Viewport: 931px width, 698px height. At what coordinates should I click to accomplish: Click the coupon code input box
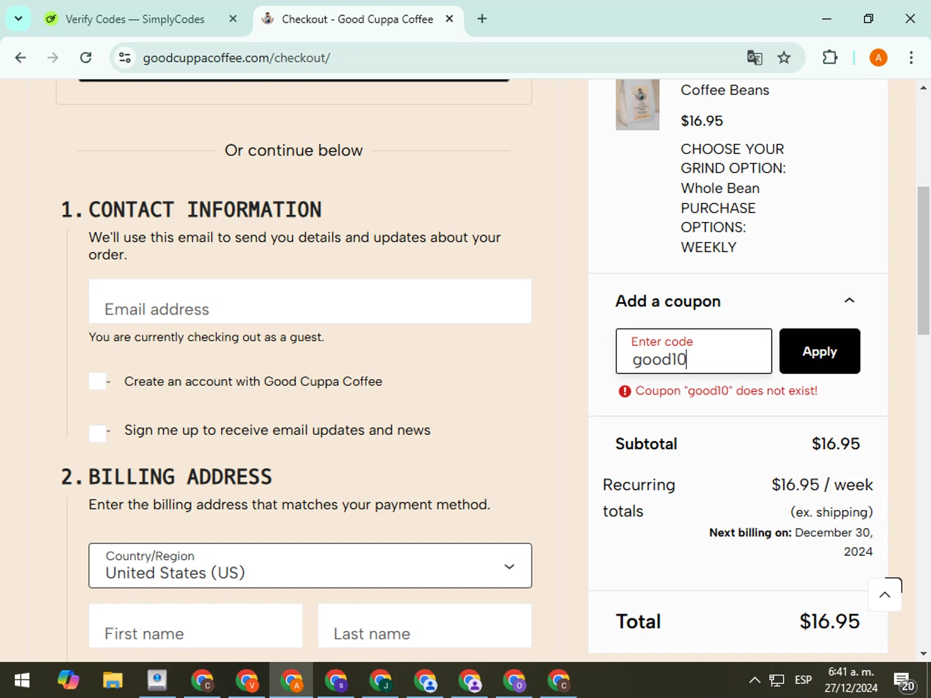(x=693, y=351)
